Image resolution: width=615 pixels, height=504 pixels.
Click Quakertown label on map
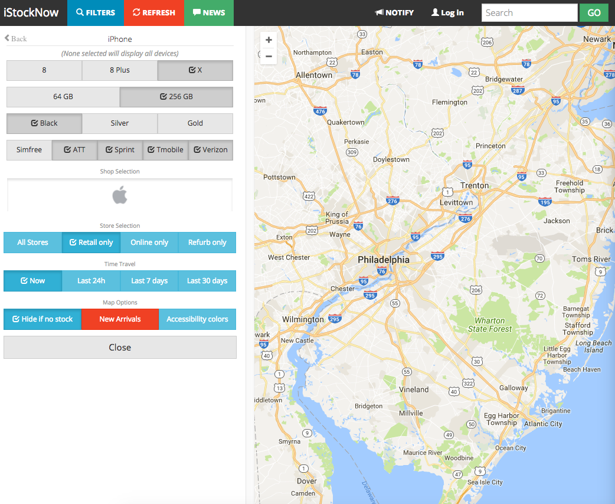346,122
